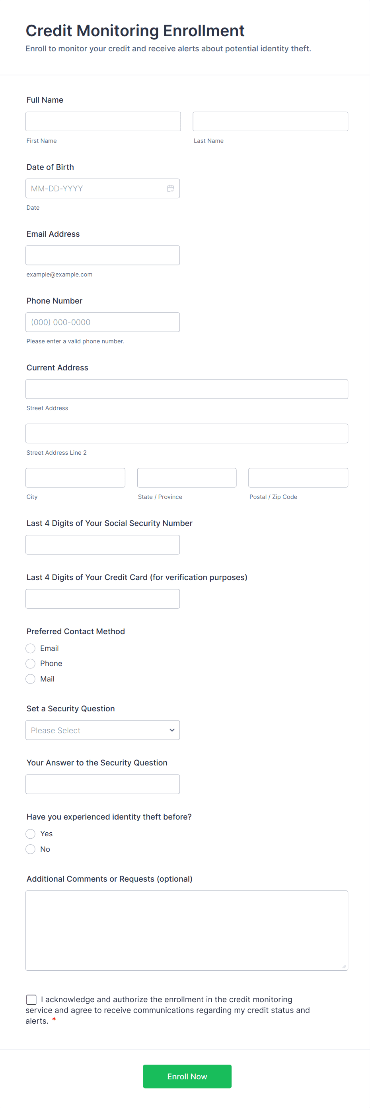The height and width of the screenshot is (1108, 370).
Task: Click the comments box resize handle
Action: pos(344,966)
